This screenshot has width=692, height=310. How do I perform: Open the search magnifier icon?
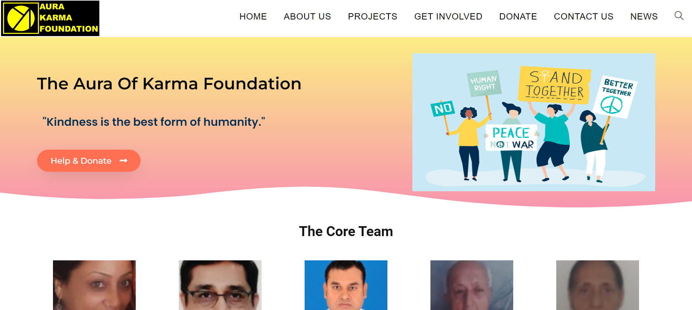[x=679, y=16]
